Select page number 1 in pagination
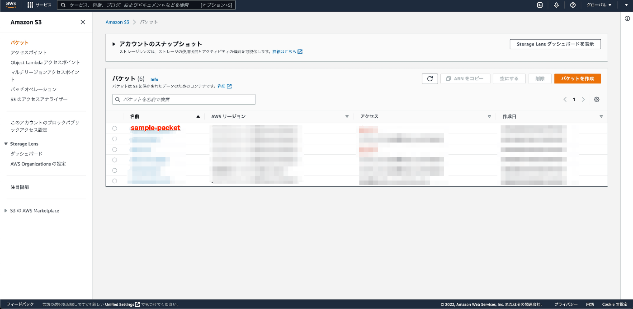 [x=574, y=100]
